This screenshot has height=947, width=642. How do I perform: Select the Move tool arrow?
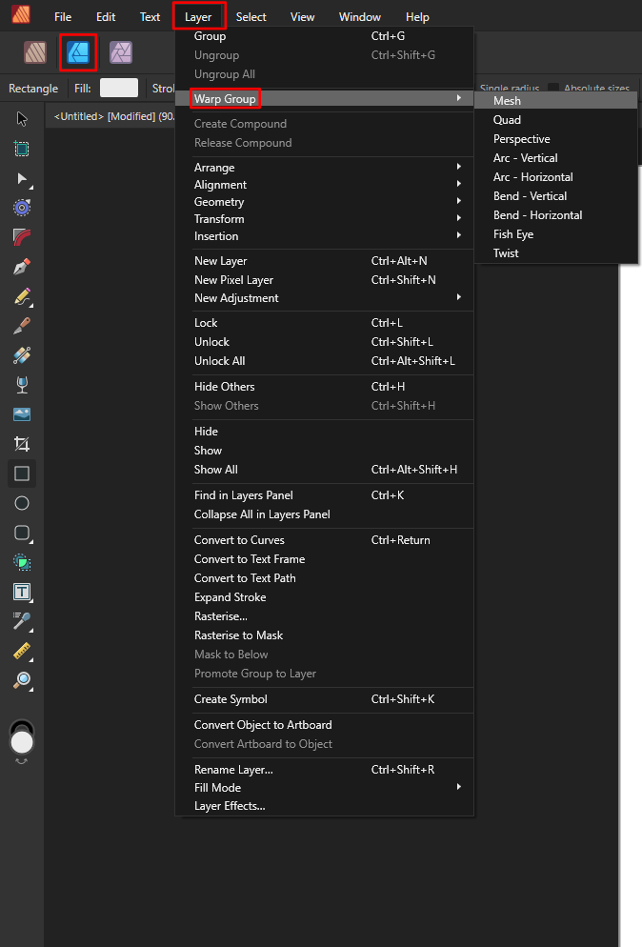tap(22, 118)
